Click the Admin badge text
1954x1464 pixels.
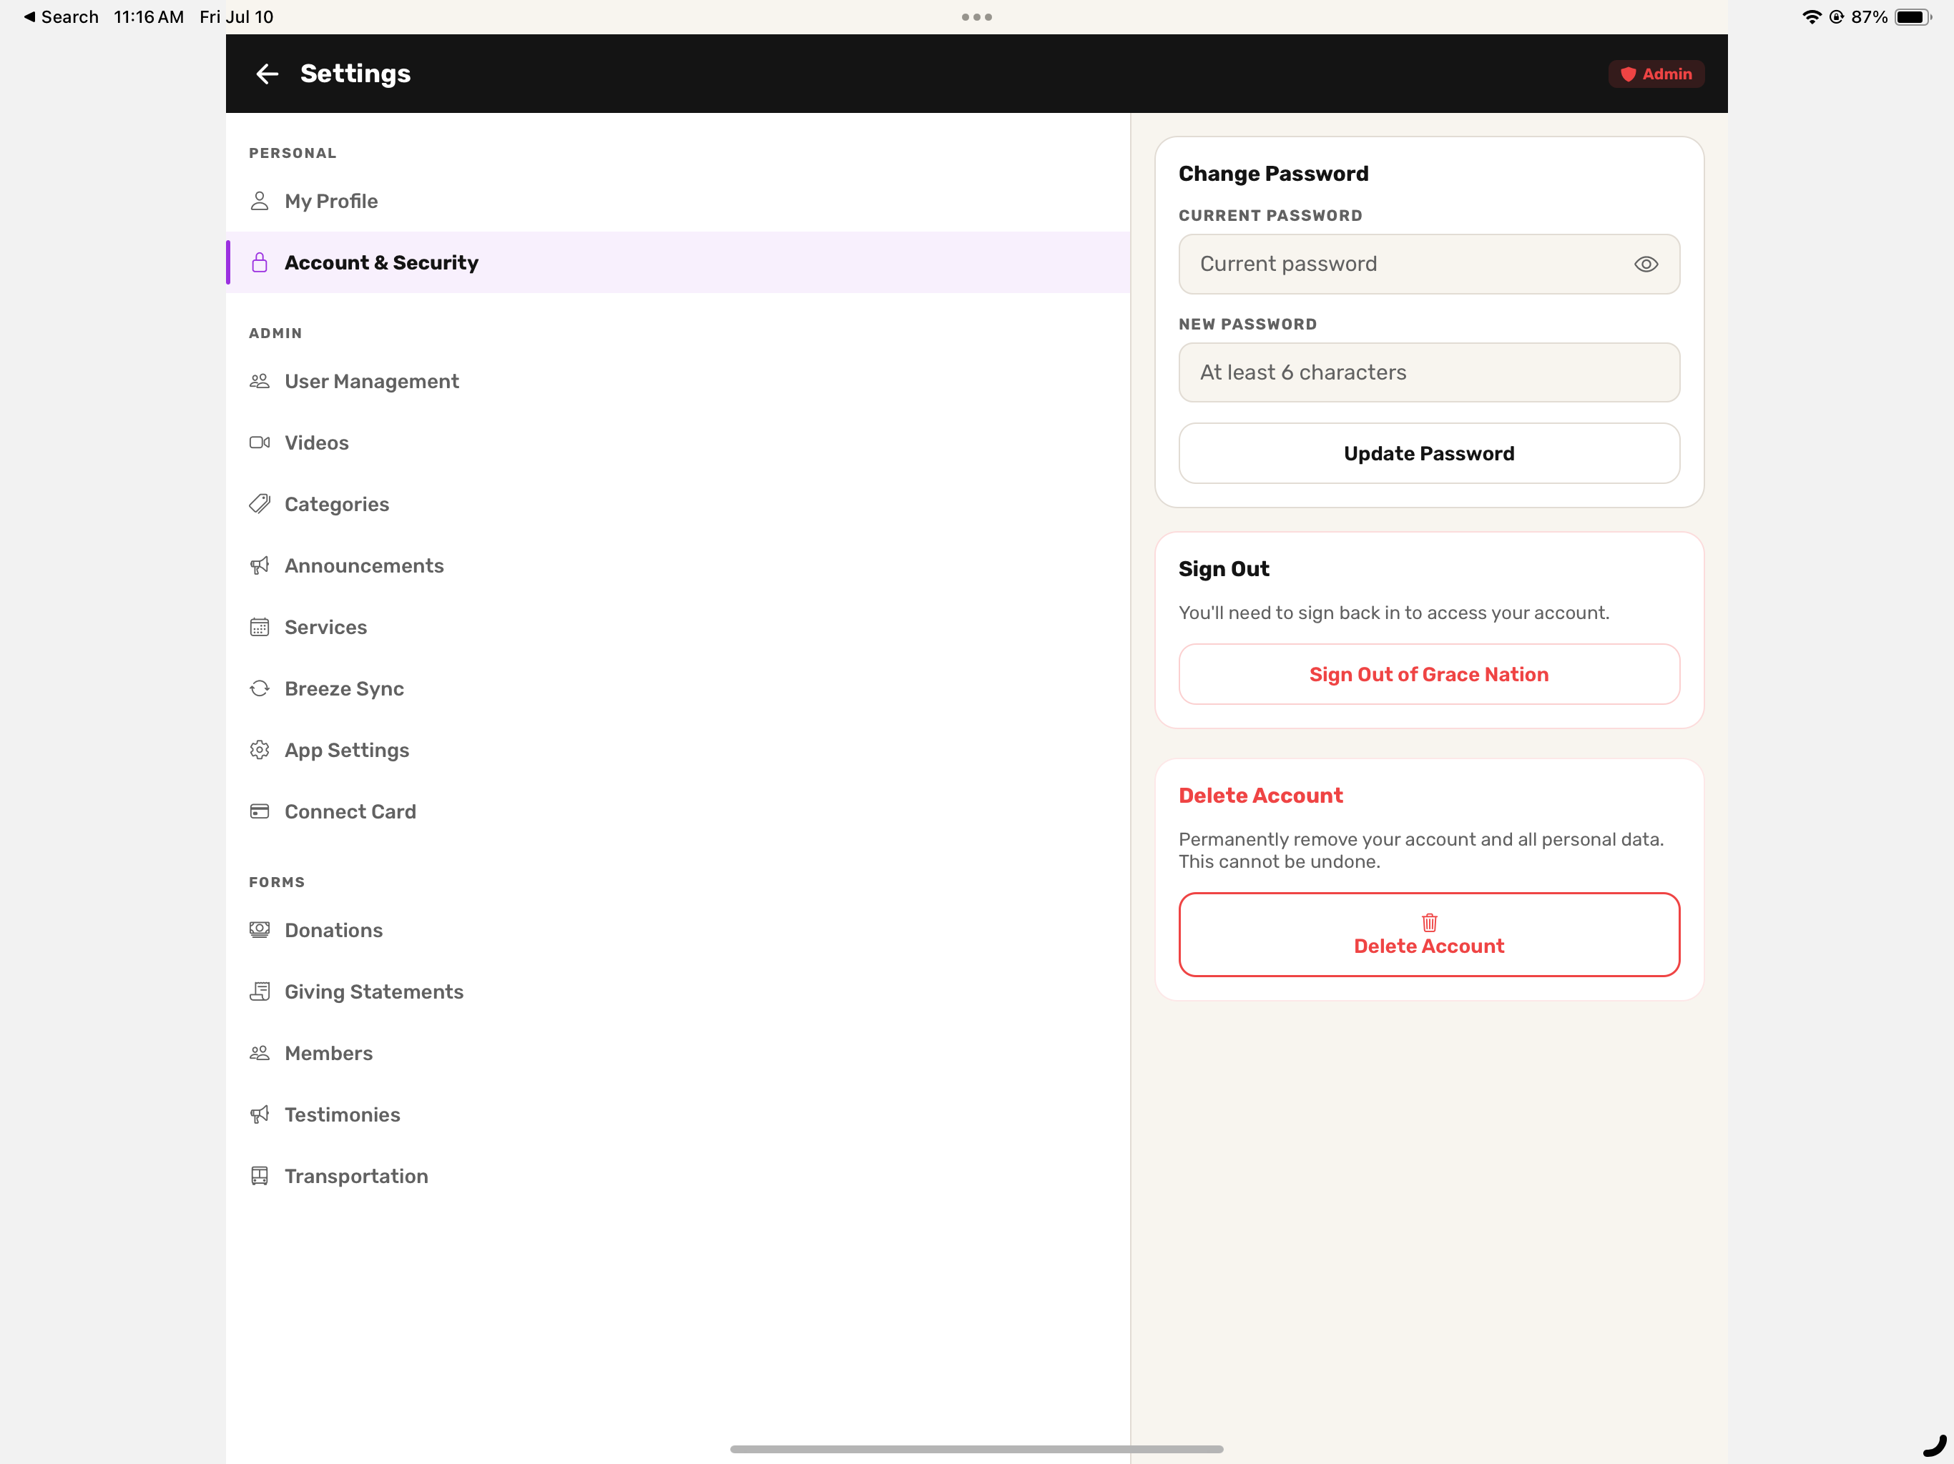click(x=1667, y=74)
